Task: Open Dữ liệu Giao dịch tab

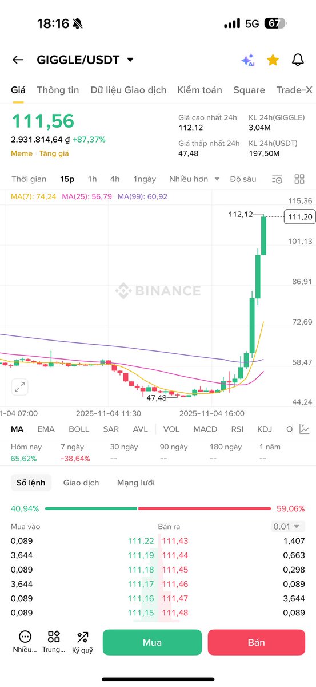Action: click(x=129, y=90)
